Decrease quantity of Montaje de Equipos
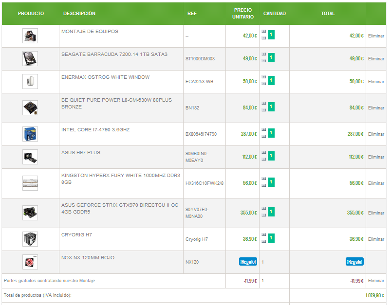 pos(263,38)
